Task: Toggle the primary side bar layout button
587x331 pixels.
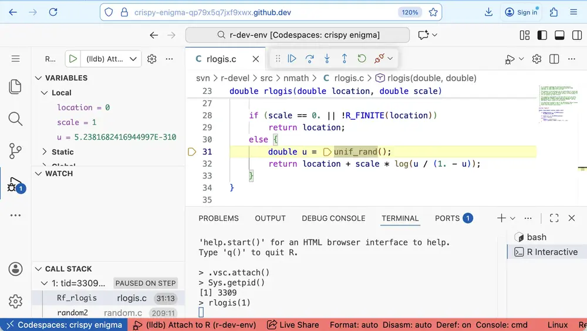Action: pos(542,35)
